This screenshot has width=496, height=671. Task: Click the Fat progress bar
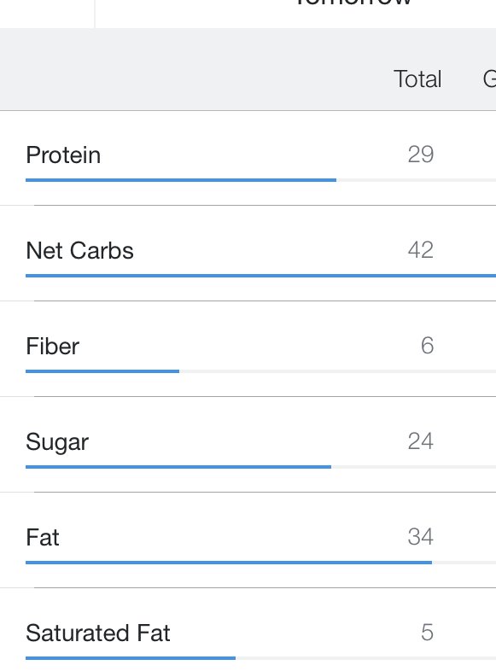pyautogui.click(x=229, y=563)
